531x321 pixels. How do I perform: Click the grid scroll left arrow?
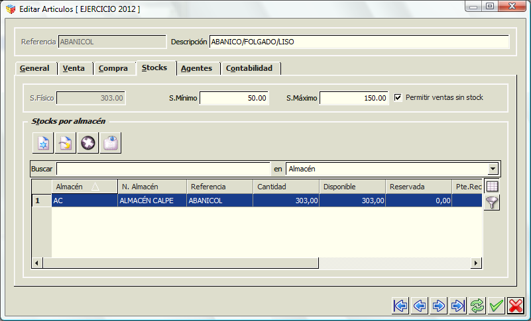[37, 263]
